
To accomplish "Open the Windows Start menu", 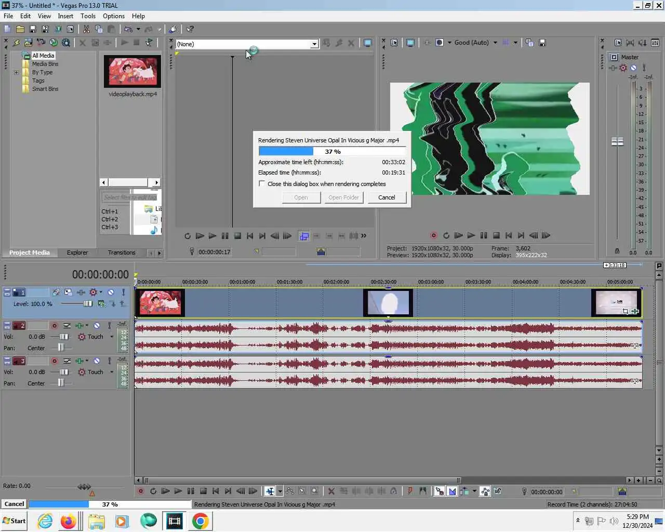I will [14, 521].
